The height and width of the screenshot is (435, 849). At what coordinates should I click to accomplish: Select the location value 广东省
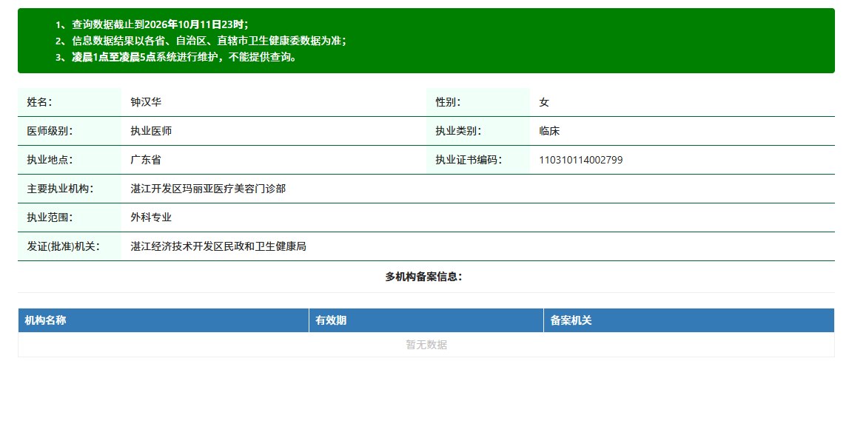click(146, 160)
